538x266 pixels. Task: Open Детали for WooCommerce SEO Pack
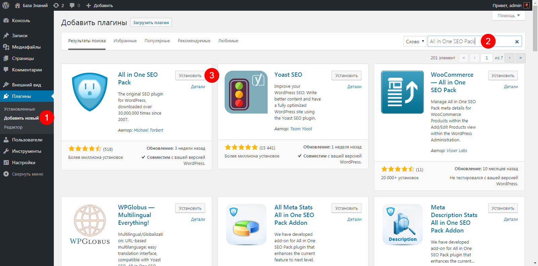[511, 87]
